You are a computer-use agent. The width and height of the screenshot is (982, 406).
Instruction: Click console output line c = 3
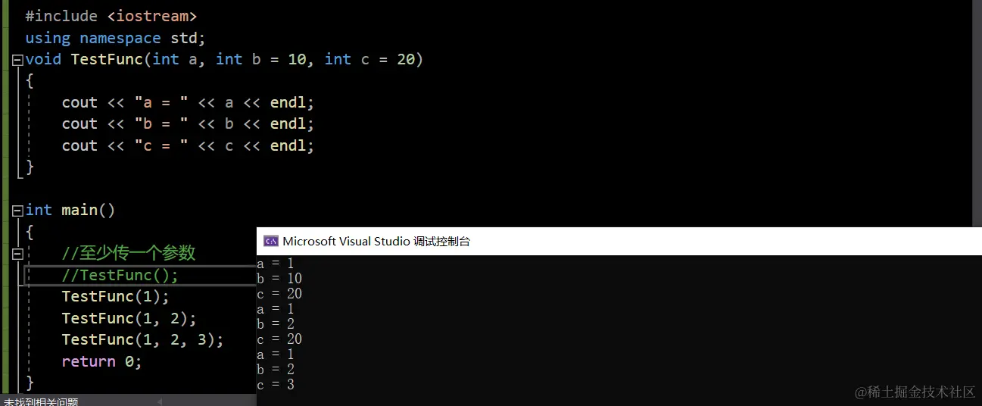point(276,385)
